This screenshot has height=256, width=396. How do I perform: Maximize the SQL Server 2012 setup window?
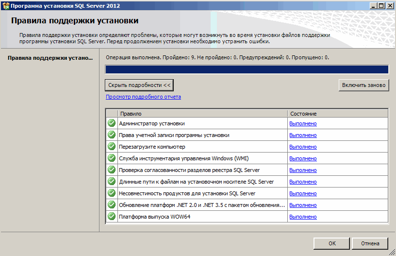(381, 5)
